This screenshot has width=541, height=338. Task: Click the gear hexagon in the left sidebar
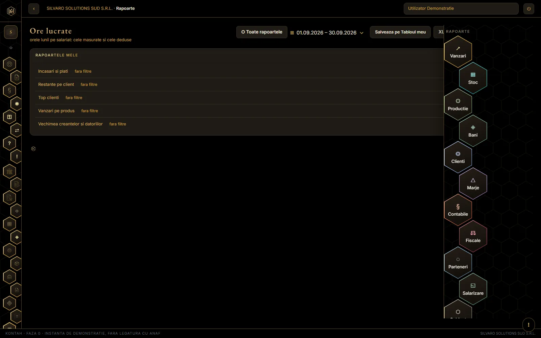pos(9,250)
